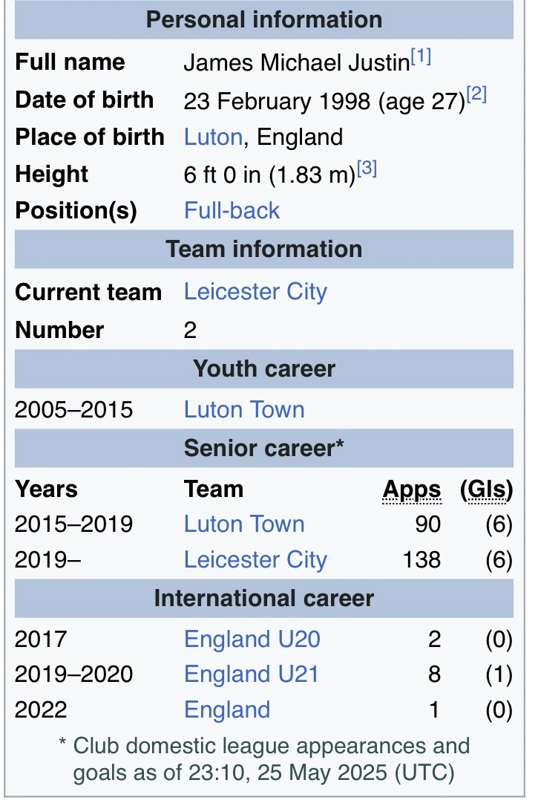This screenshot has width=538, height=803.
Task: Click the International career section header
Action: [264, 598]
